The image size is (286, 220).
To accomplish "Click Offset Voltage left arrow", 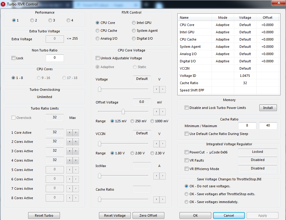I will point(156,112).
